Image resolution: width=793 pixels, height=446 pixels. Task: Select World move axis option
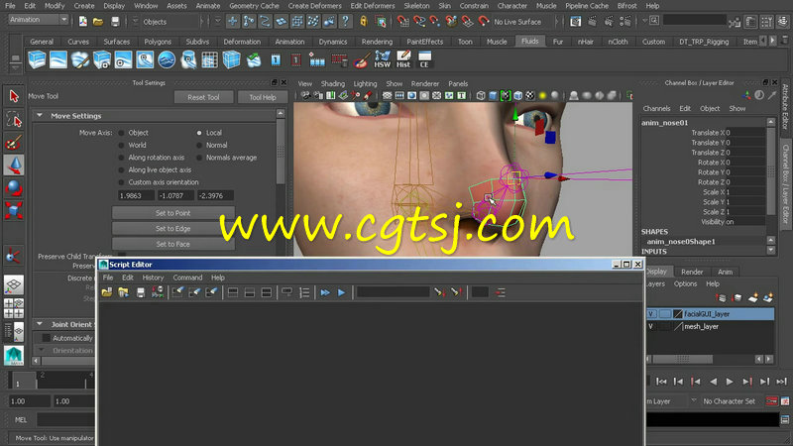click(121, 145)
